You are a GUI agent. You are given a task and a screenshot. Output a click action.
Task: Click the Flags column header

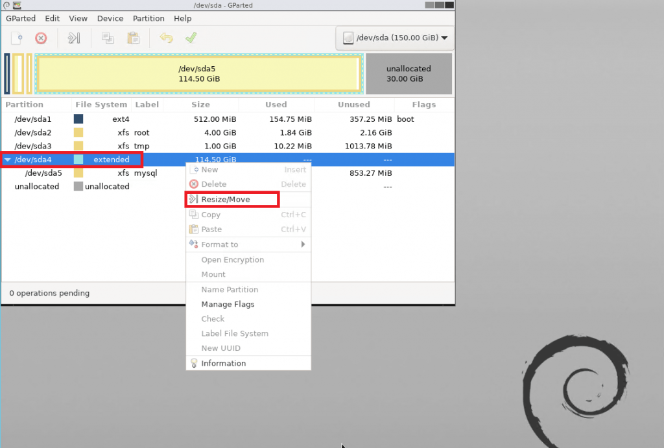[424, 104]
